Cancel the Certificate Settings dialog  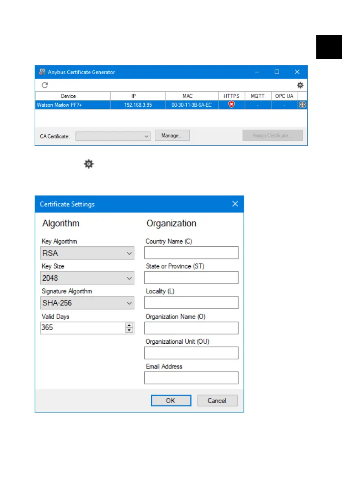218,401
